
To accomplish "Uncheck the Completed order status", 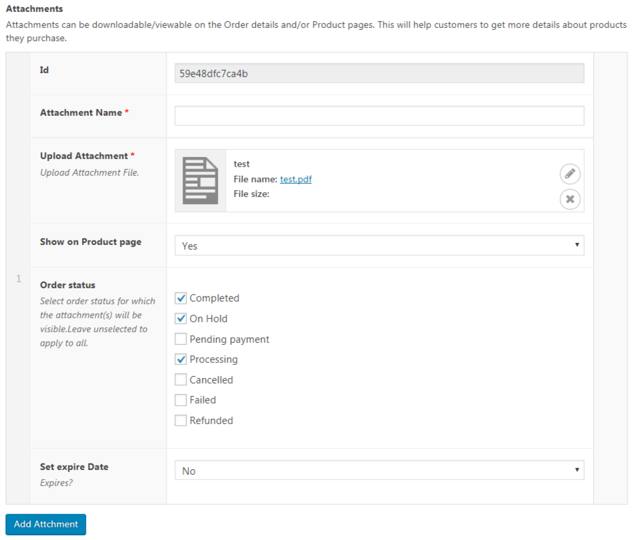I will point(181,298).
